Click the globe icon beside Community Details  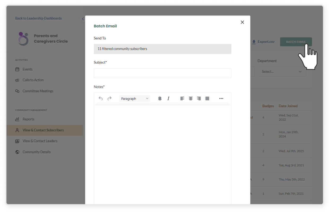[17, 152]
